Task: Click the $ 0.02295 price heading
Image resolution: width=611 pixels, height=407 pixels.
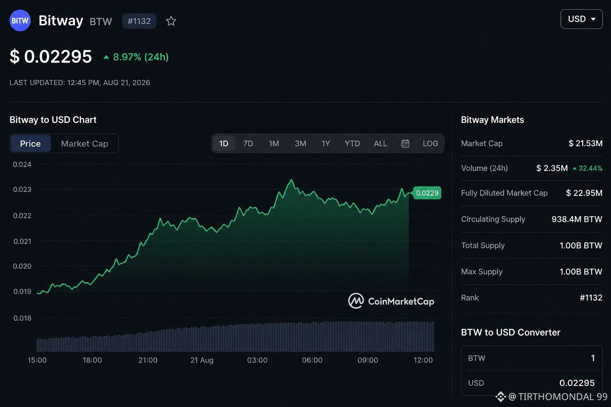Action: 51,56
